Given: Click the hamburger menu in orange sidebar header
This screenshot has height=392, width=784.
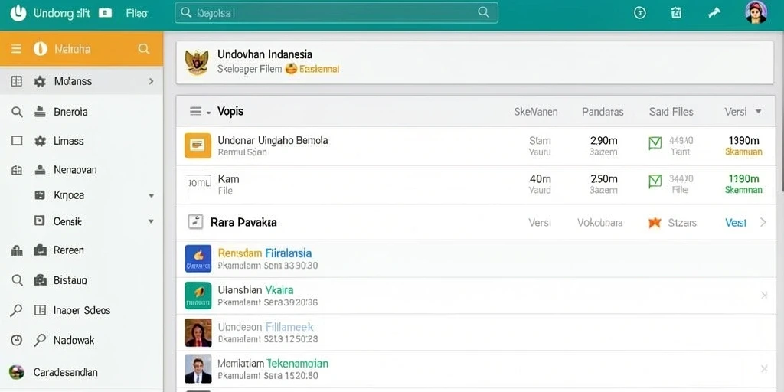Looking at the screenshot, I should (x=17, y=48).
